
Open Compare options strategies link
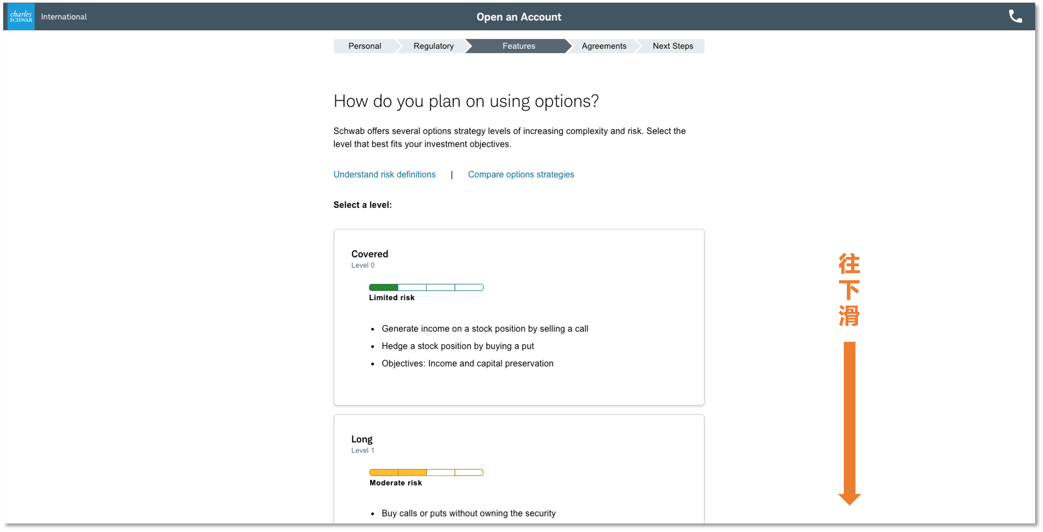(x=521, y=174)
